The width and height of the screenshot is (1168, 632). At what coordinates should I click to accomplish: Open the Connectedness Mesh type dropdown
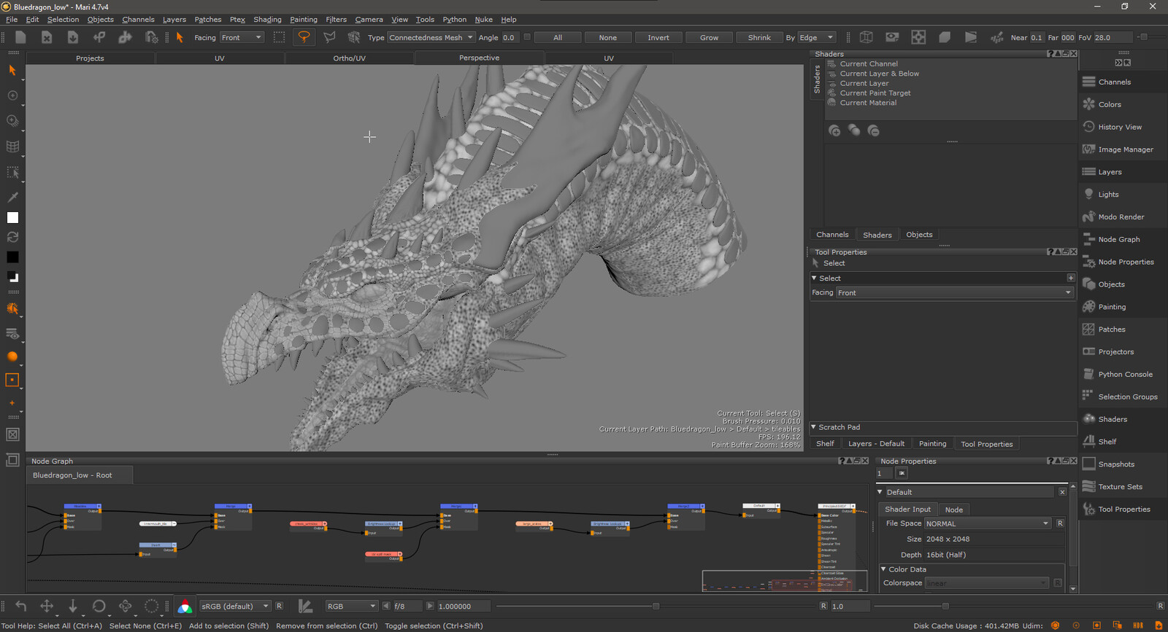click(x=431, y=37)
